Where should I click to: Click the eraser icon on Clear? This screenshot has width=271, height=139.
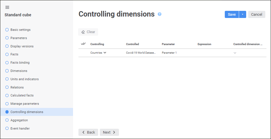pos(83,32)
